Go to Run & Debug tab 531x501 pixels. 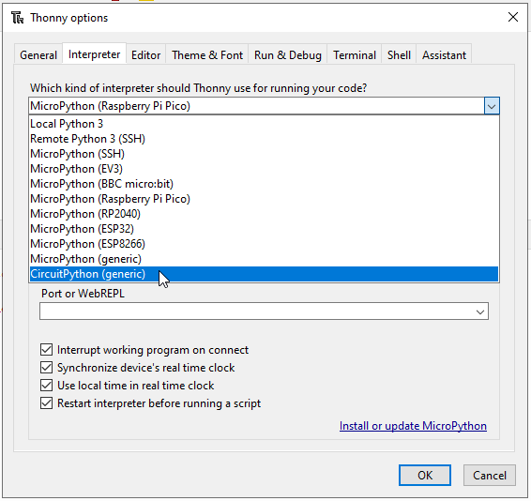(288, 54)
